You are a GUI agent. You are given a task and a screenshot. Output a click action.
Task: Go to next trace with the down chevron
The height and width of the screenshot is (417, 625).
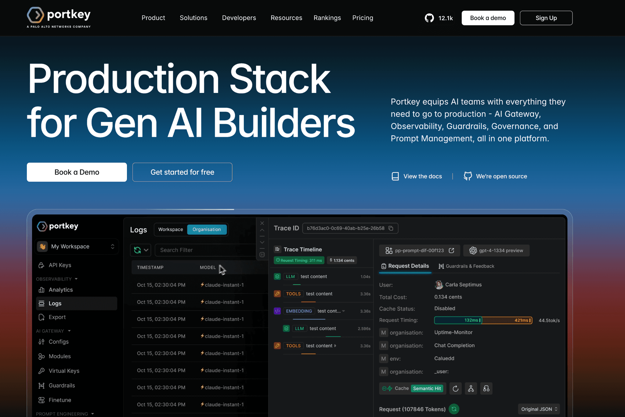pyautogui.click(x=262, y=242)
